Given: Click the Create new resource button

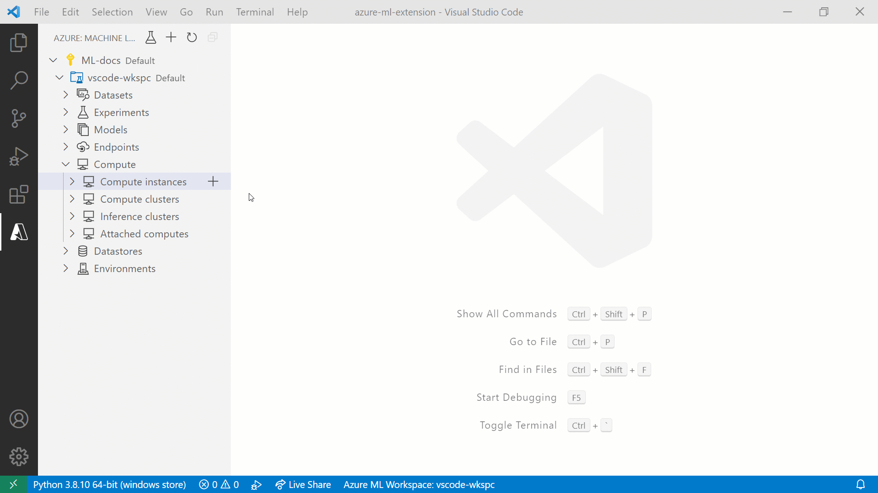Looking at the screenshot, I should [171, 37].
